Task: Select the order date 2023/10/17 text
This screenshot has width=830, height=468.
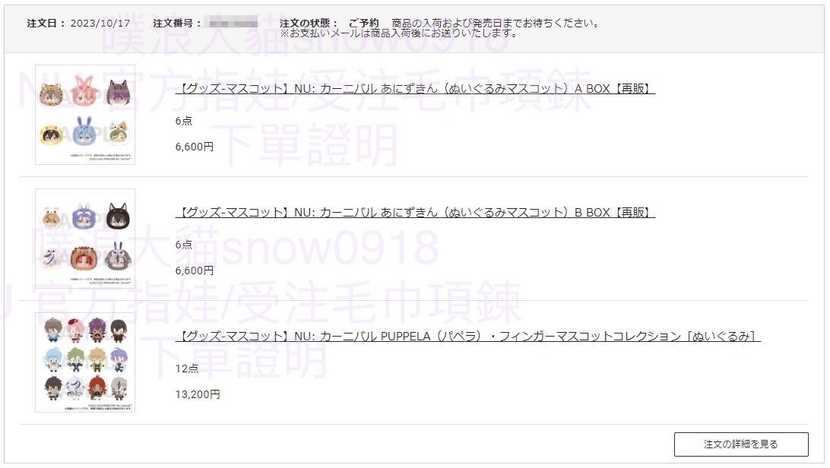Action: click(x=100, y=24)
